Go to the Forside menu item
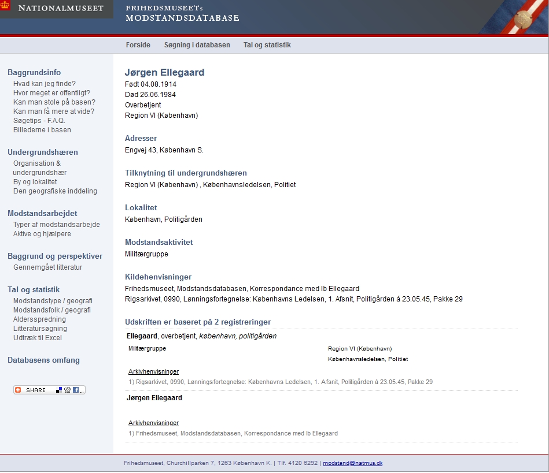Image resolution: width=549 pixels, height=473 pixels. click(x=138, y=44)
